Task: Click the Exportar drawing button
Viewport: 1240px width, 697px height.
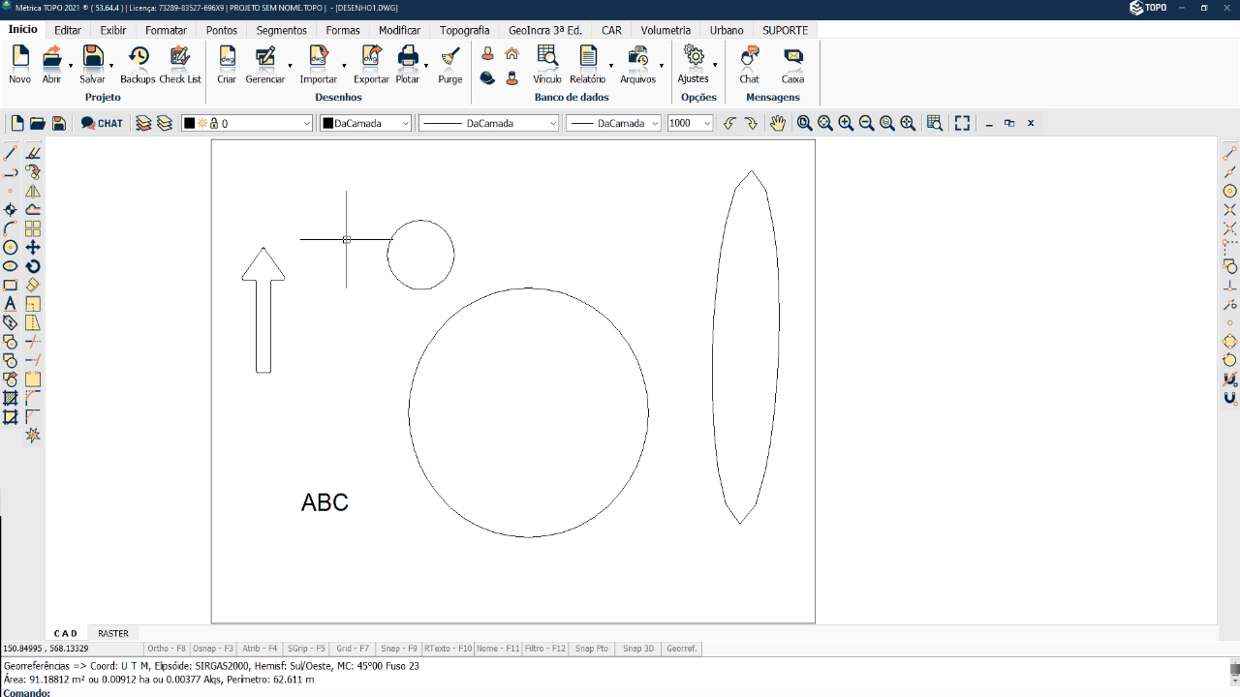Action: 371,65
